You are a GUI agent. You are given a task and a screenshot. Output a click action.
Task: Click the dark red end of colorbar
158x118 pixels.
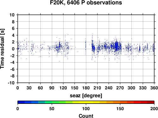151,102
